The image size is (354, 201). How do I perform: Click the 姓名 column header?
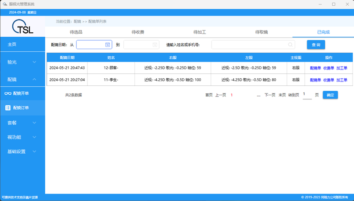click(111, 58)
